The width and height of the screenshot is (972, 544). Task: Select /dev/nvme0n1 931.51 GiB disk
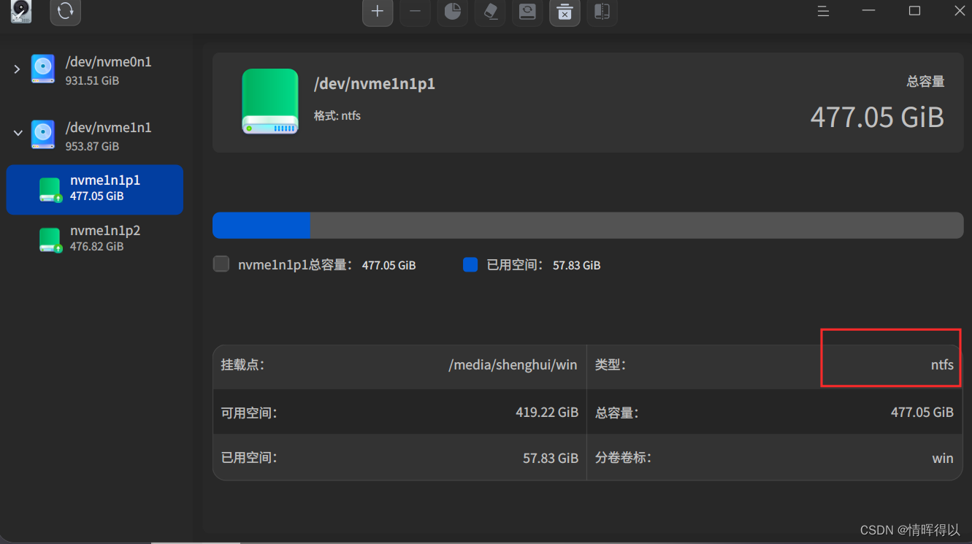[95, 70]
